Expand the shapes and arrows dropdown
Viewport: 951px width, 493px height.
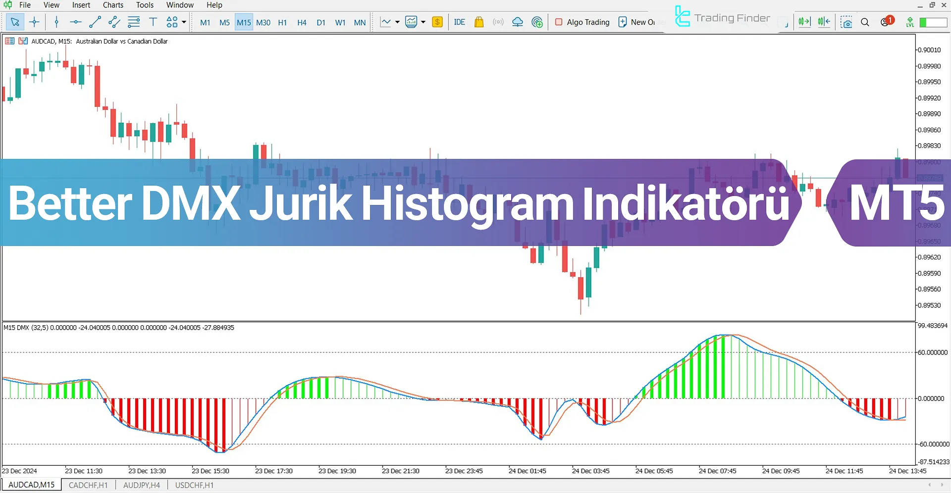pos(183,22)
